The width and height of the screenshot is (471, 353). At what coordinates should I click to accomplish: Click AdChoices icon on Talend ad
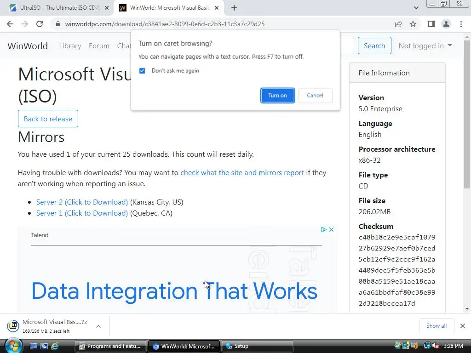tap(323, 230)
